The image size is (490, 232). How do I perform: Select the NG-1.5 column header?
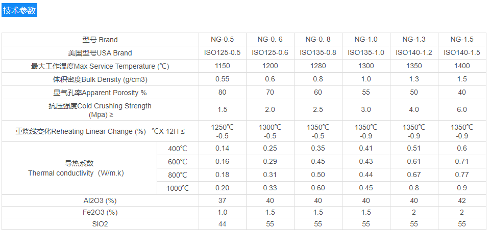(x=462, y=40)
